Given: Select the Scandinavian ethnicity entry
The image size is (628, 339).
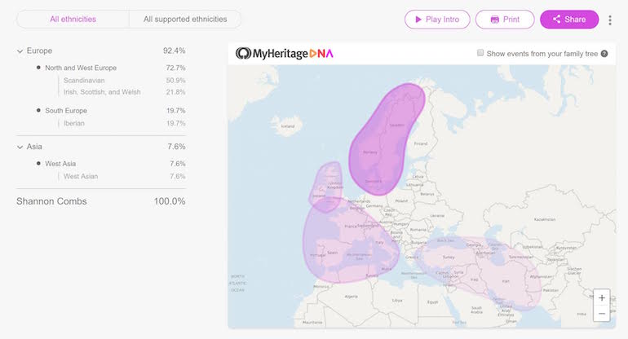Looking at the screenshot, I should [x=84, y=81].
